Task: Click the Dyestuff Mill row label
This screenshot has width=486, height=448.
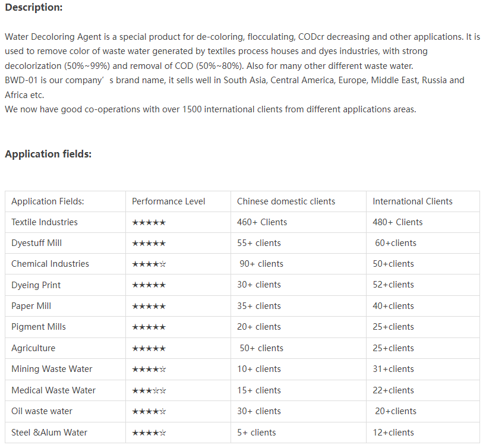Action: tap(36, 243)
